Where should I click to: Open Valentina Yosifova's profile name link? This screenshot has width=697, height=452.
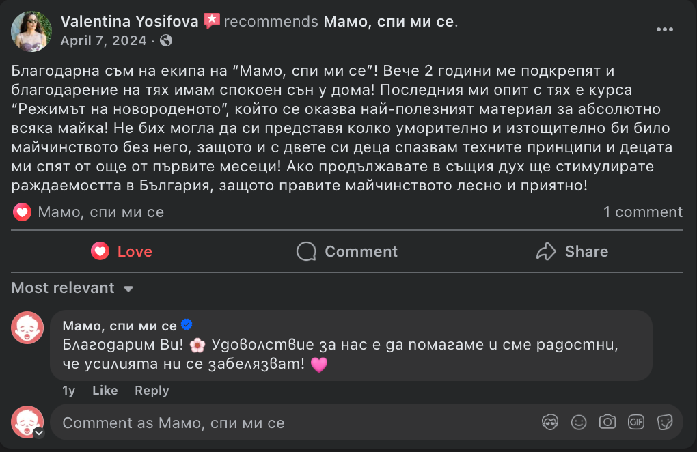(130, 22)
